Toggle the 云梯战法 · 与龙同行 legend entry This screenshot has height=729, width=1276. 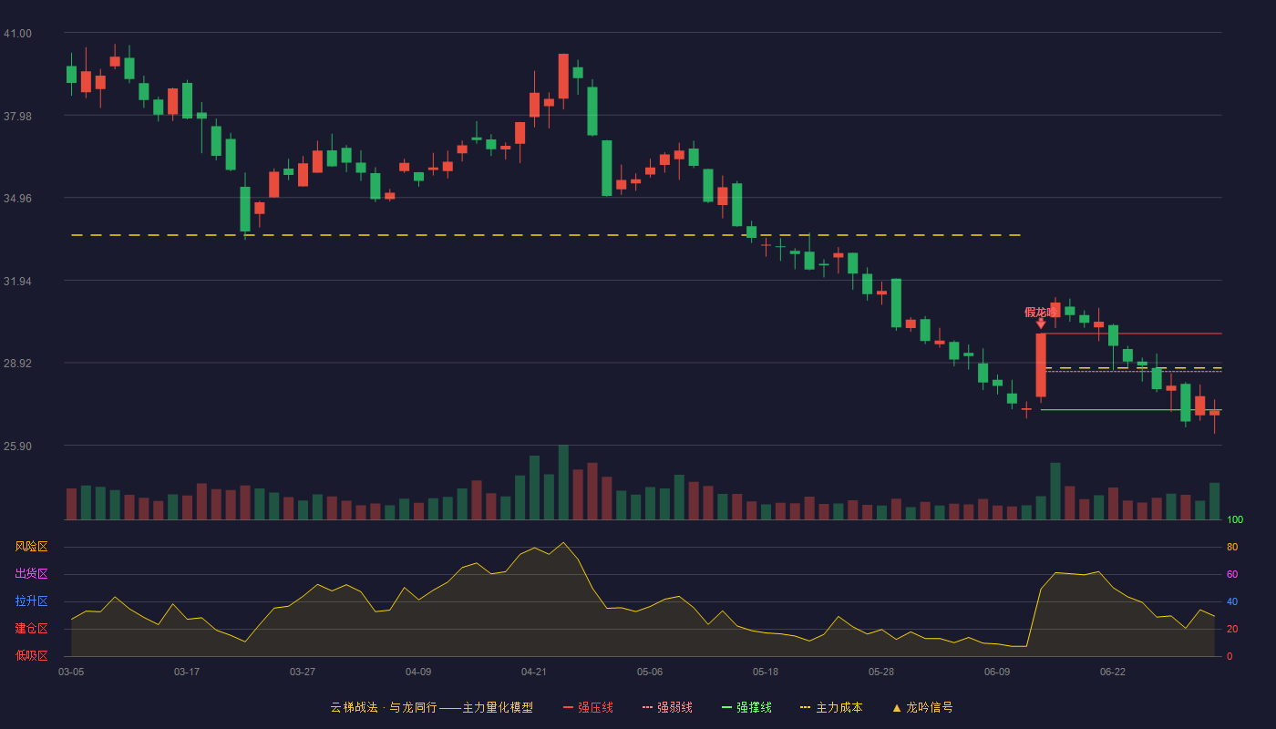(431, 707)
